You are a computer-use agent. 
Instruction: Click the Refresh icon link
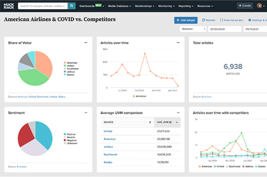[x=208, y=20]
